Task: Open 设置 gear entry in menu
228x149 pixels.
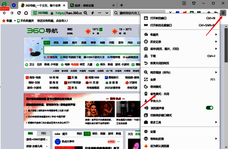Action: point(180,132)
